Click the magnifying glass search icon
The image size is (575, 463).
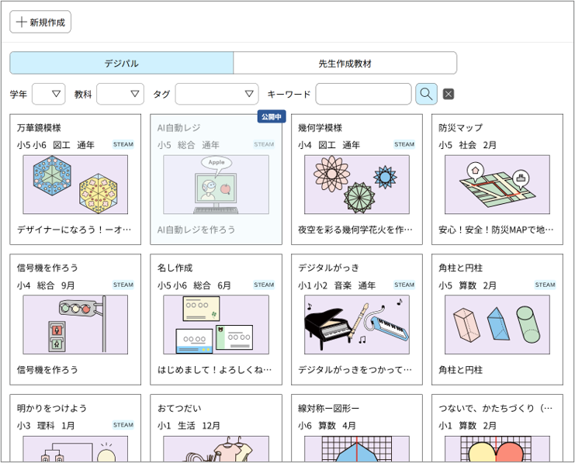click(x=426, y=94)
